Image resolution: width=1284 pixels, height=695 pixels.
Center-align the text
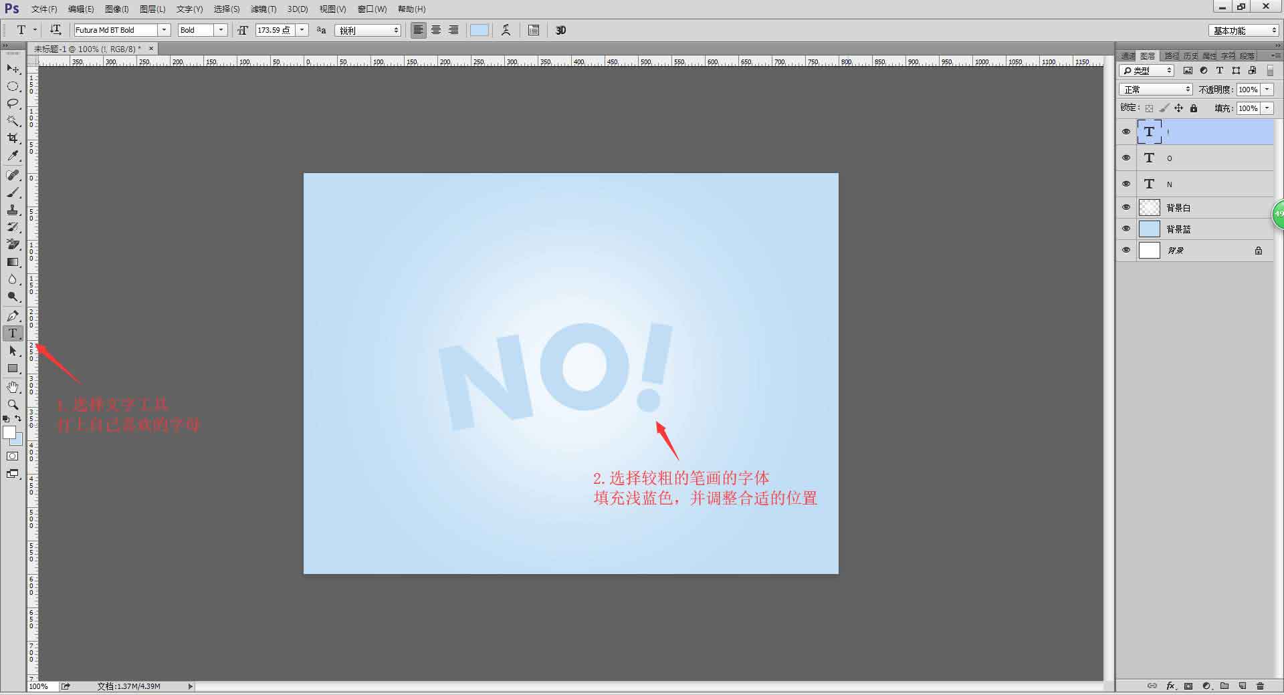pos(436,30)
